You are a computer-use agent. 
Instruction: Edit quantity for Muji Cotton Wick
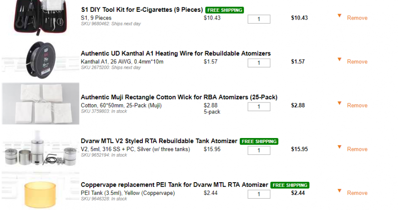(x=259, y=107)
